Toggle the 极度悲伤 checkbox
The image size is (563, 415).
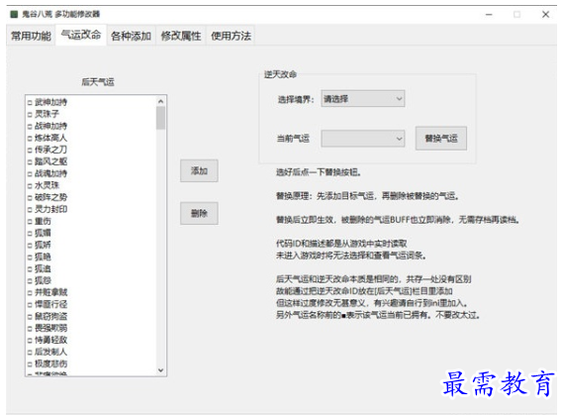[30, 363]
